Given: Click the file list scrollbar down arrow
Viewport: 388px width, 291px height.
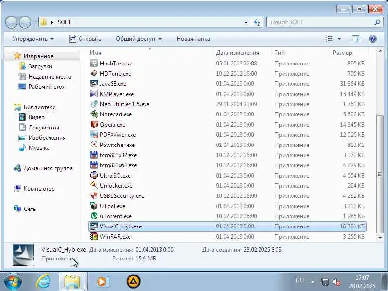Looking at the screenshot, I should 380,238.
